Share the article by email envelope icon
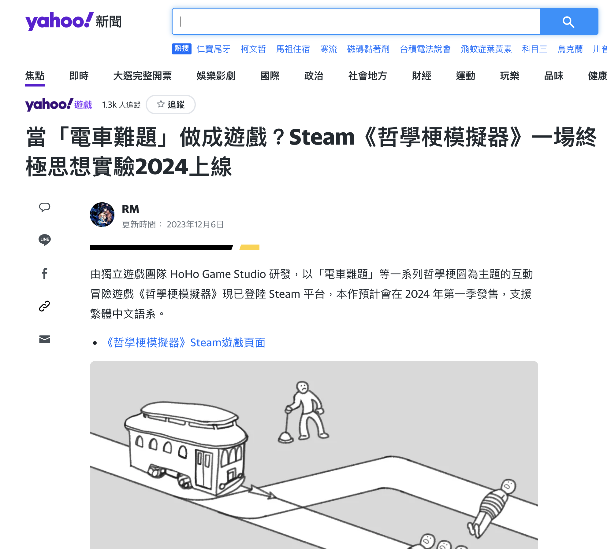The height and width of the screenshot is (549, 607). (45, 339)
